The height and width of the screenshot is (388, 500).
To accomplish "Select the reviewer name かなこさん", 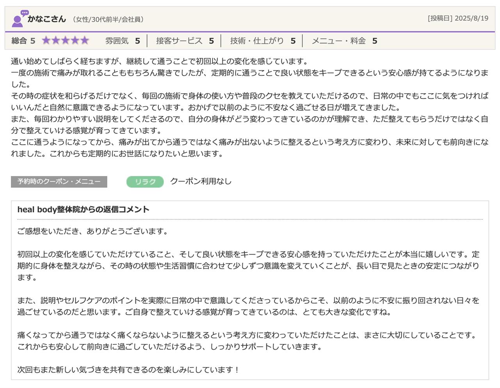I will pos(47,19).
